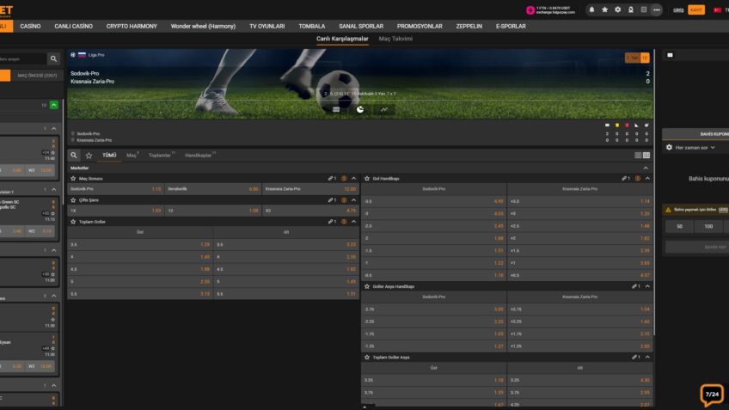This screenshot has width=729, height=410.
Task: Click the orange KAYIT register button
Action: (x=696, y=9)
